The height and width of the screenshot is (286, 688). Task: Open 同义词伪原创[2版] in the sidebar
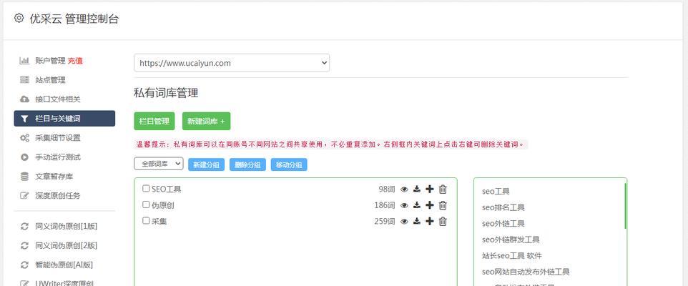67,246
